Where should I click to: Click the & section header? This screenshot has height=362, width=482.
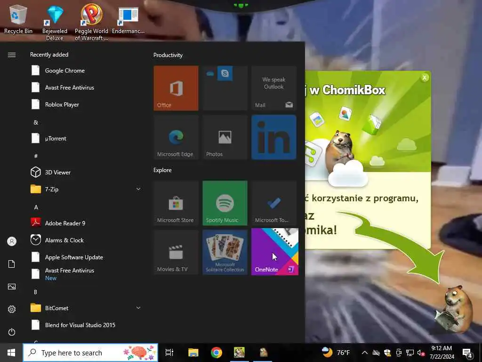coord(36,122)
